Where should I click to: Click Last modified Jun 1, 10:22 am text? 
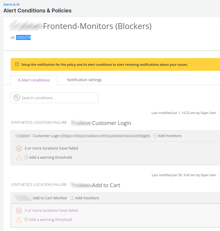click(x=184, y=113)
